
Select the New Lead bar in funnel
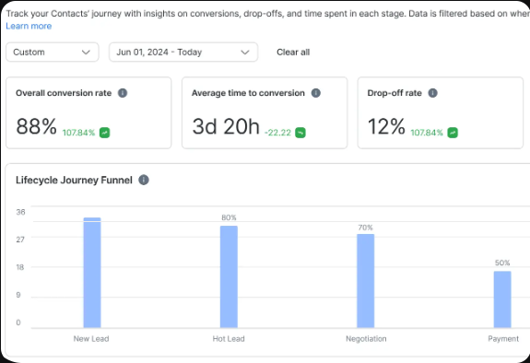92,273
